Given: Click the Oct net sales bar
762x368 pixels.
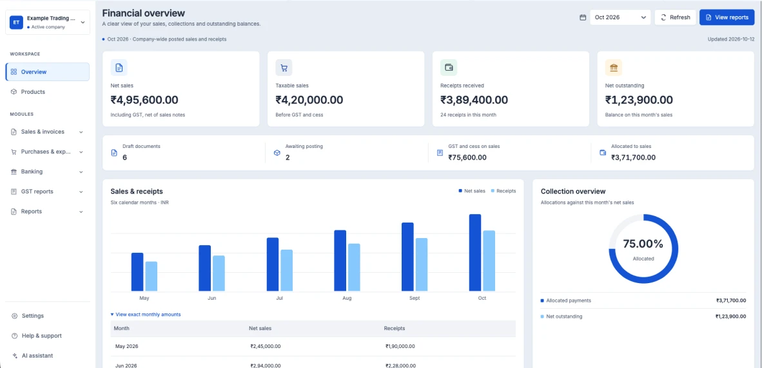Looking at the screenshot, I should (x=474, y=253).
